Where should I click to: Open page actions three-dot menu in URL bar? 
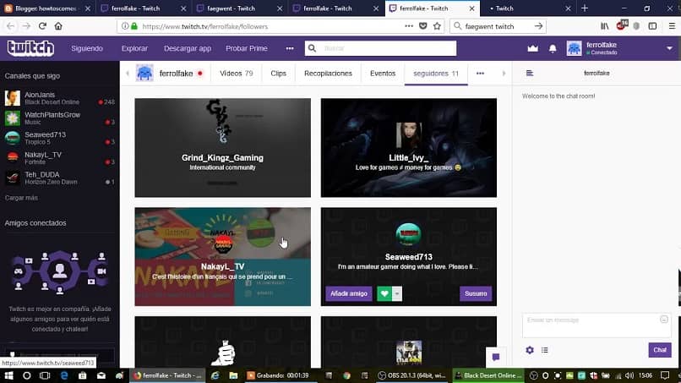tap(409, 26)
